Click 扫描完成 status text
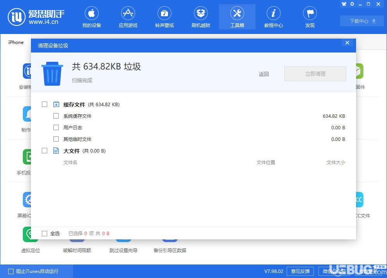 pos(82,80)
